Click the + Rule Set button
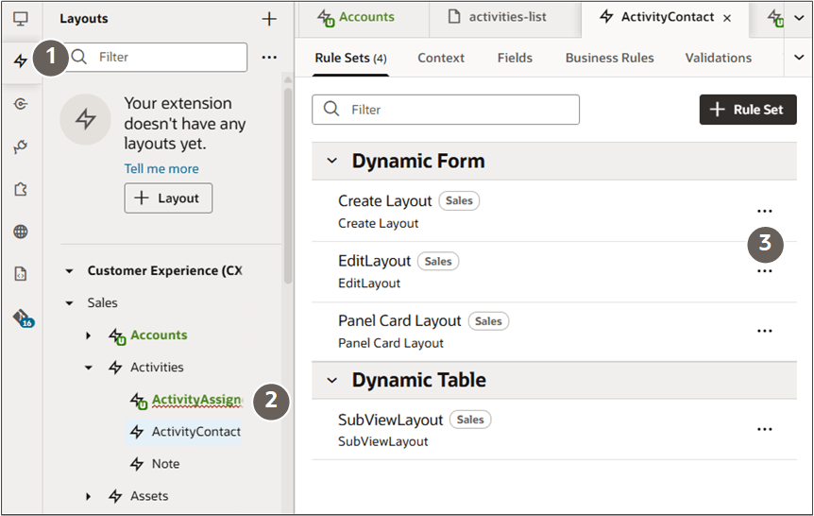Image resolution: width=814 pixels, height=516 pixels. coord(748,110)
